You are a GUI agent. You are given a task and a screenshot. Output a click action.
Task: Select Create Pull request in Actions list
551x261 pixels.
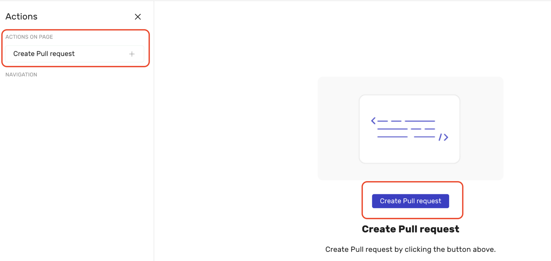pos(44,54)
